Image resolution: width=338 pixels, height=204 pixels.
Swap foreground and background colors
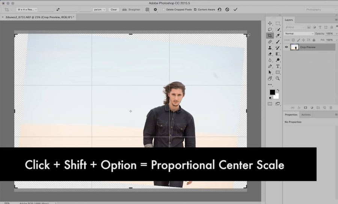coord(278,90)
